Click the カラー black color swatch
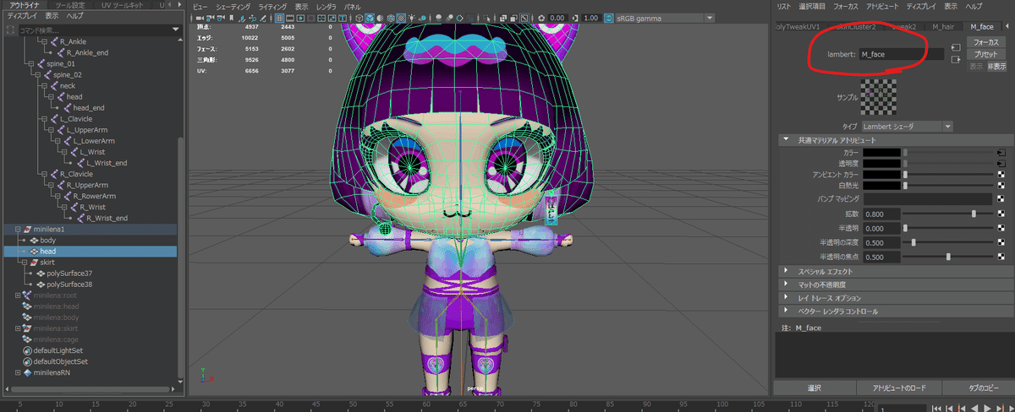 (x=881, y=152)
